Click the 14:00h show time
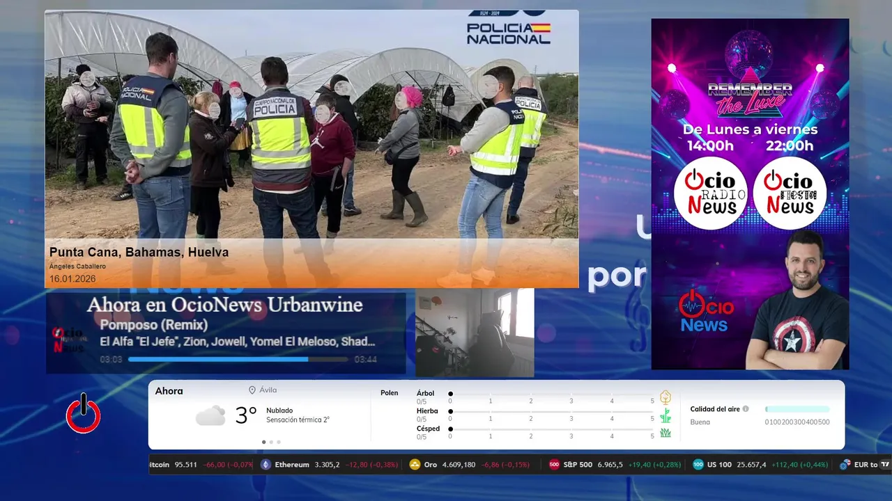The image size is (892, 501). click(709, 145)
